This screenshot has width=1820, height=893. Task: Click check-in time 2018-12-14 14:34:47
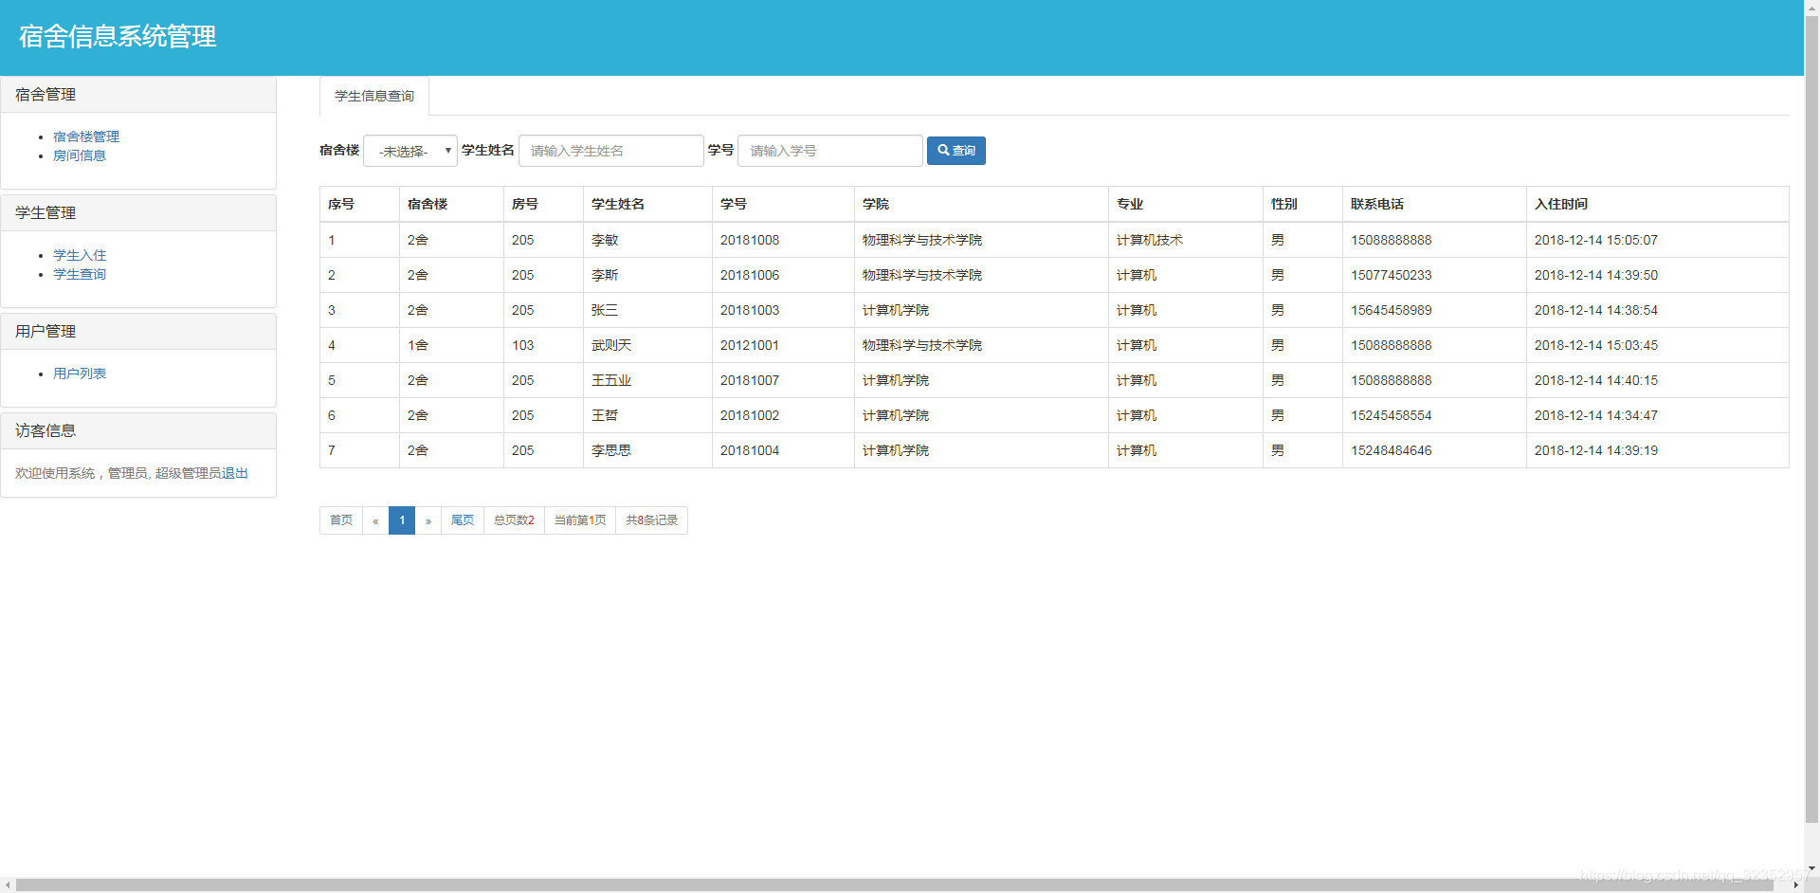point(1596,415)
